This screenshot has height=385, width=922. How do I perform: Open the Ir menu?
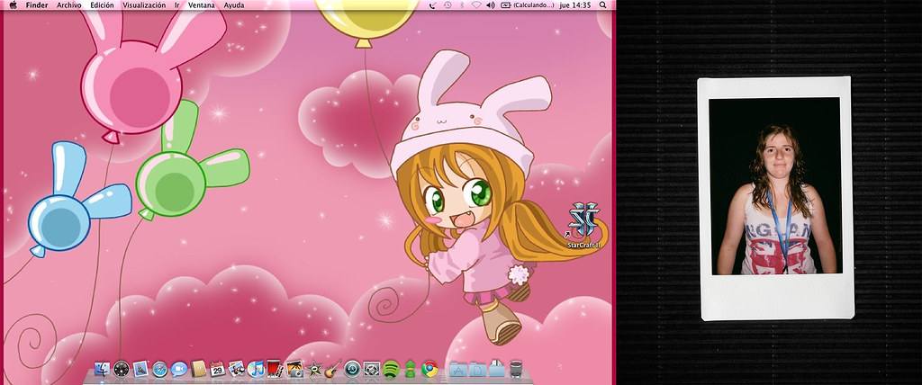(177, 4)
